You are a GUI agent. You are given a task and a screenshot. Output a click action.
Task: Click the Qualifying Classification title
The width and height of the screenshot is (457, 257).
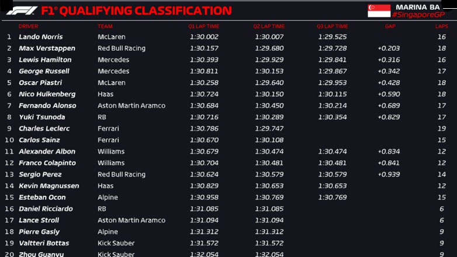click(136, 11)
